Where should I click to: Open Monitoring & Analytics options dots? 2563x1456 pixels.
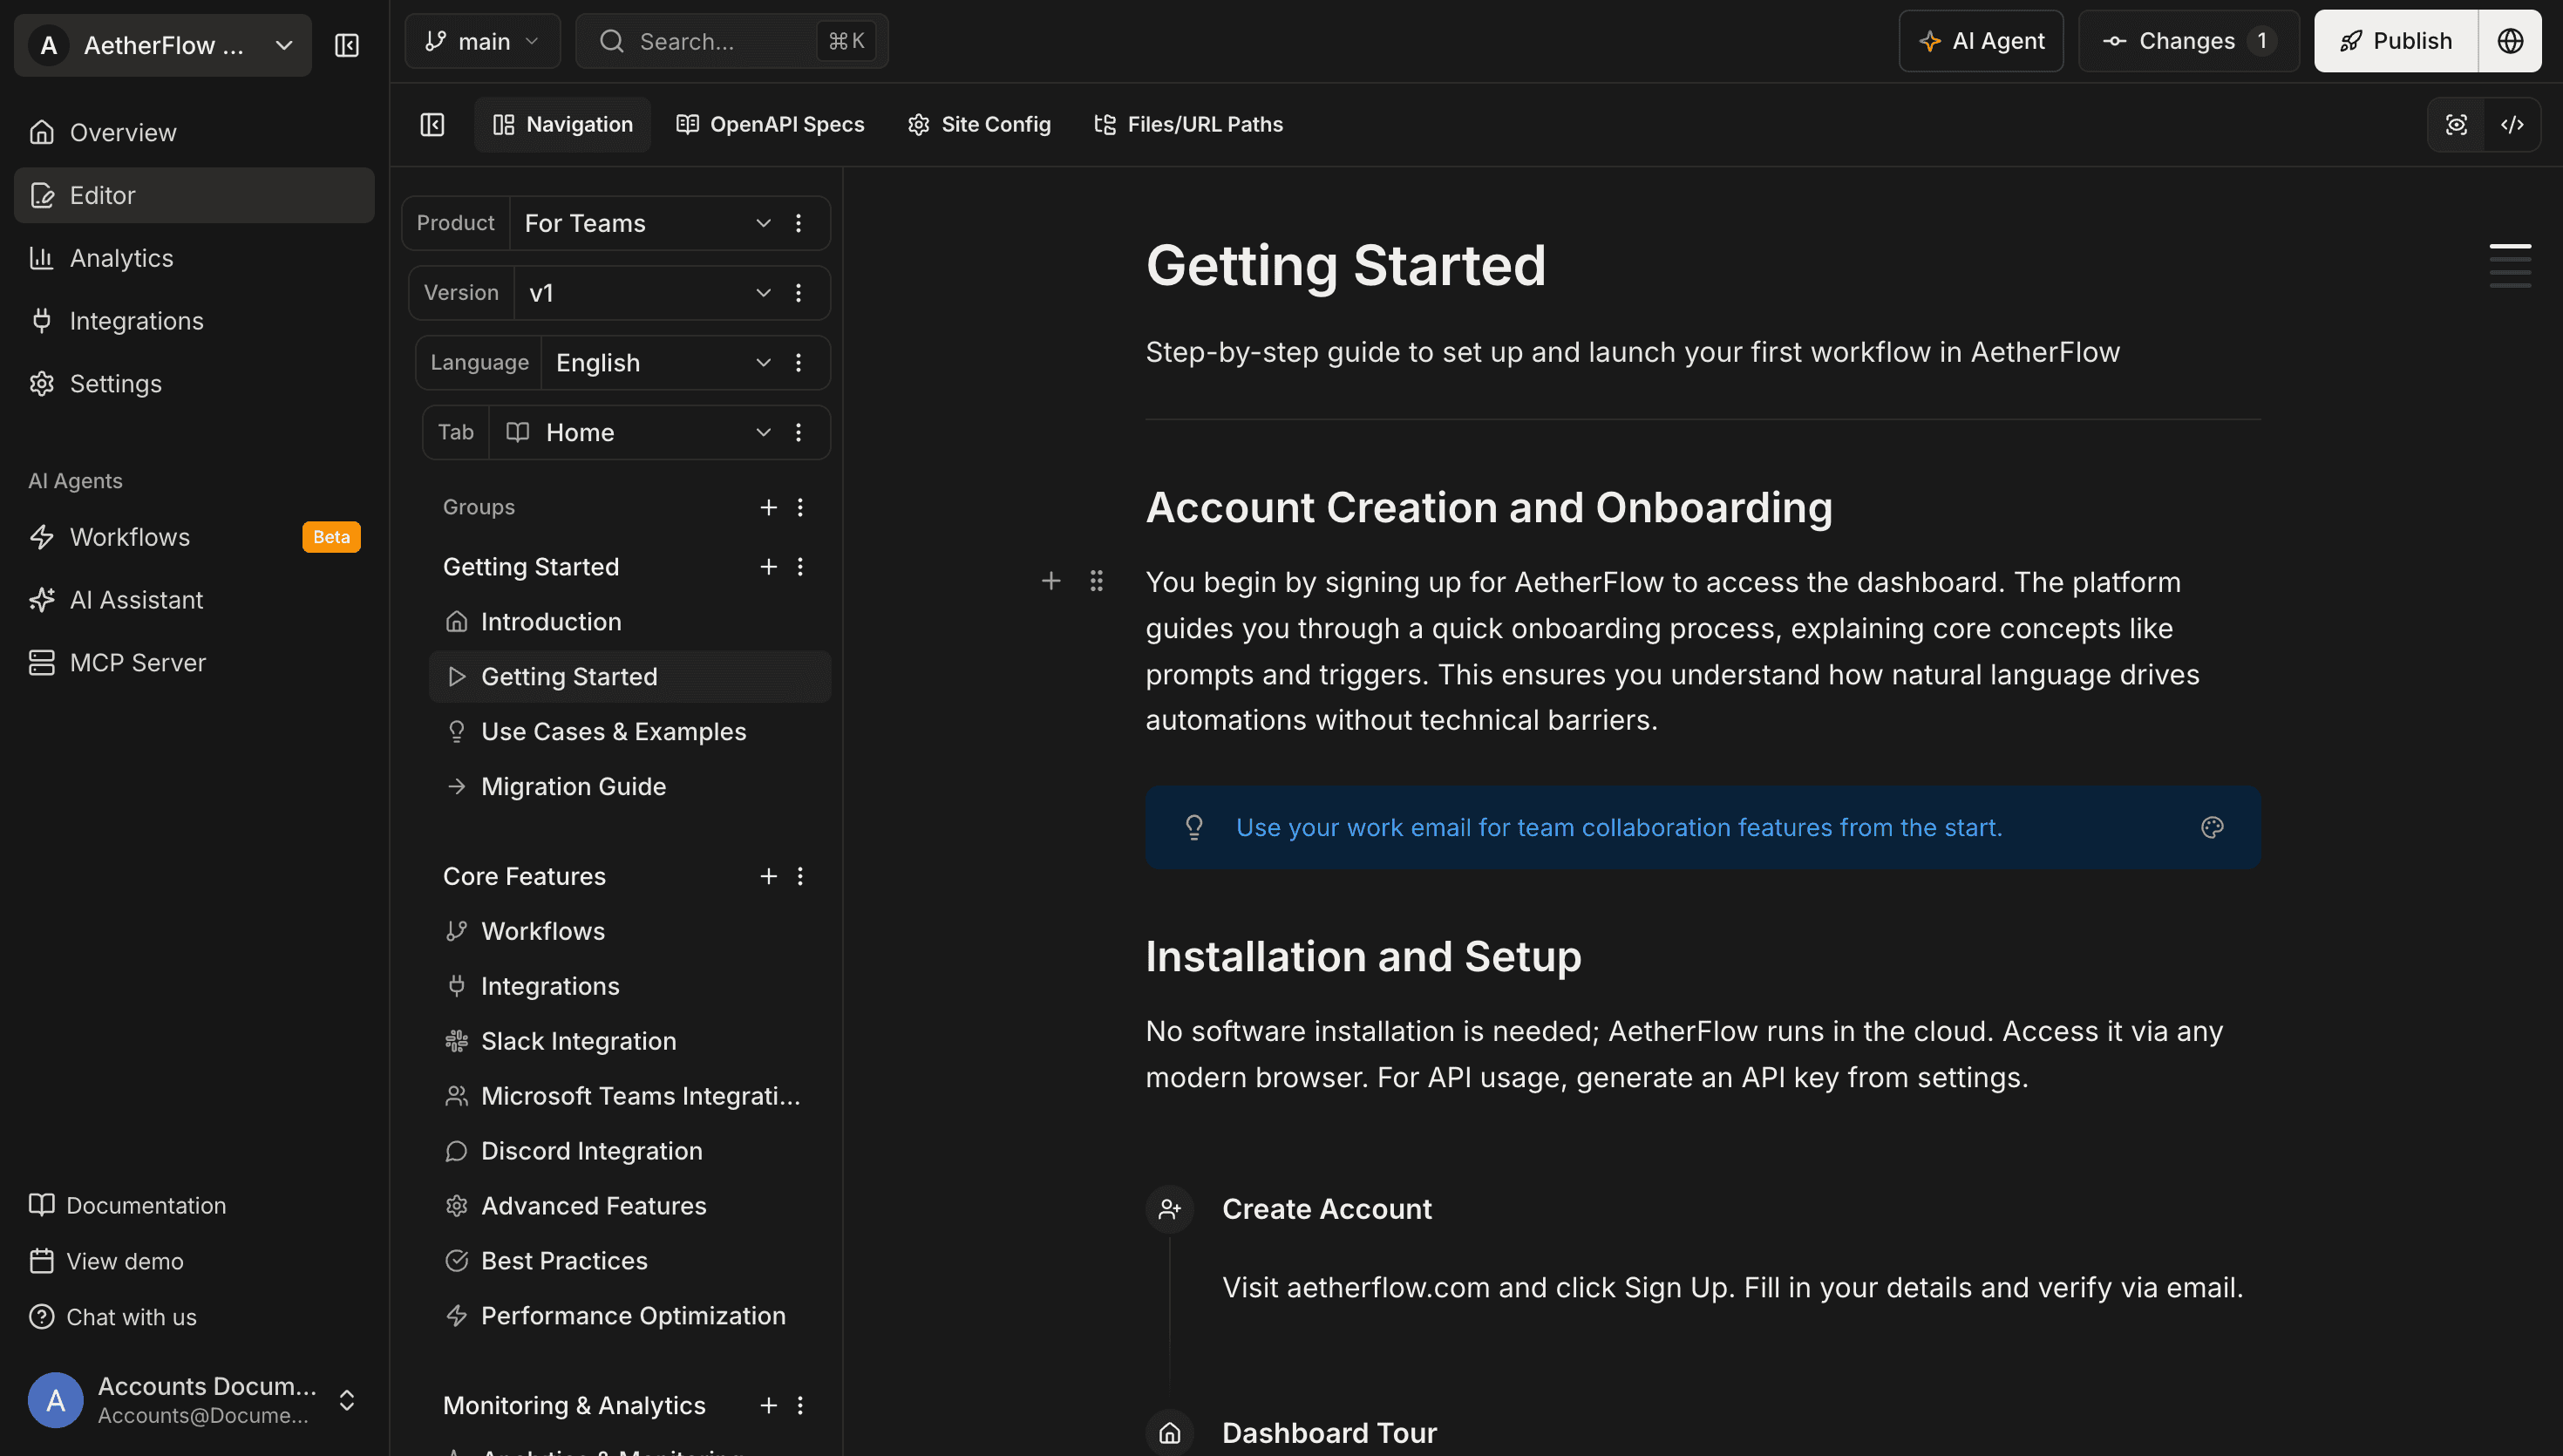(799, 1405)
